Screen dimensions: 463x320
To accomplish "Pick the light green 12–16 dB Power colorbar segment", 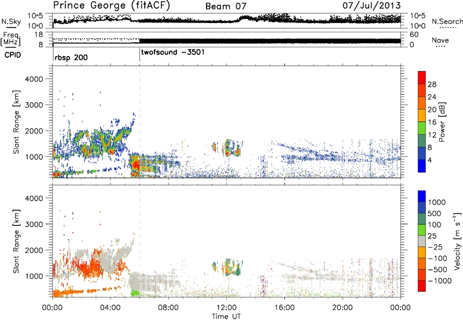I will [422, 128].
